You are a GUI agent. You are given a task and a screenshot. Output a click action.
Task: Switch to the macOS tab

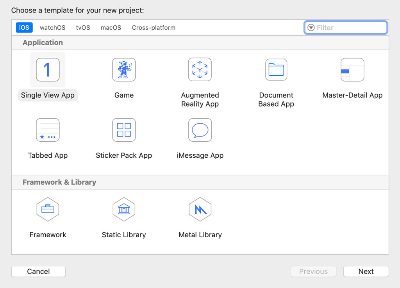pos(111,27)
